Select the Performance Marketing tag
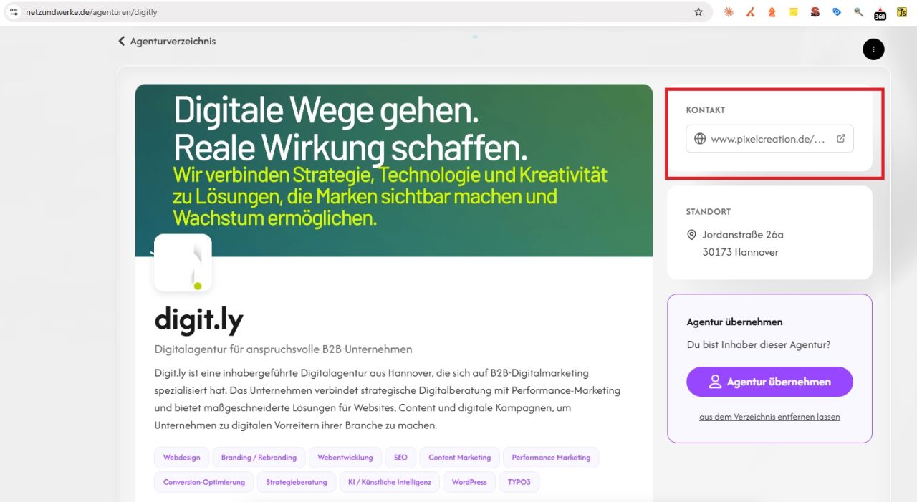The height and width of the screenshot is (502, 917). tap(551, 458)
